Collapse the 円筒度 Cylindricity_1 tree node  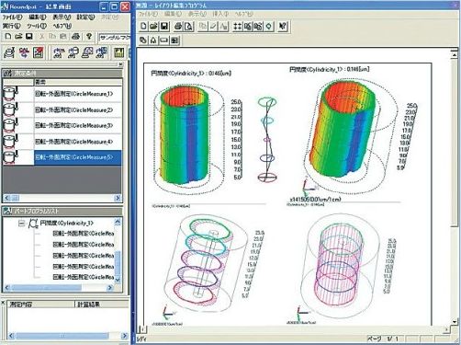[21, 224]
